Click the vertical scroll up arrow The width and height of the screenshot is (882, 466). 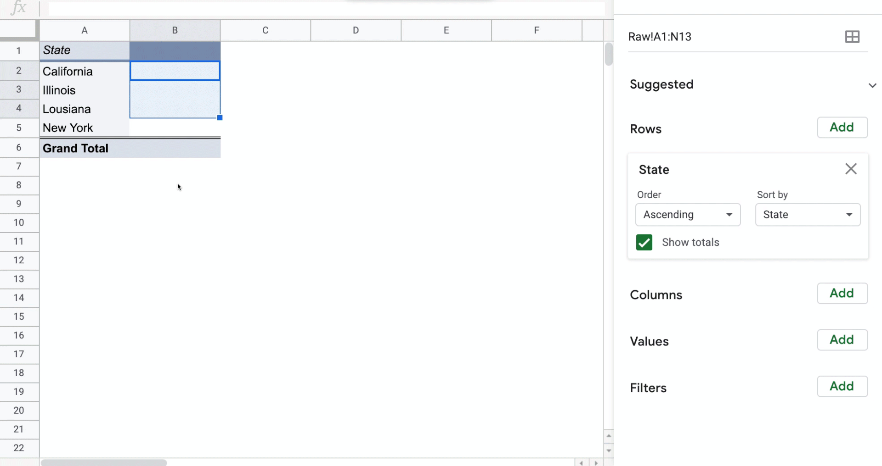point(609,436)
